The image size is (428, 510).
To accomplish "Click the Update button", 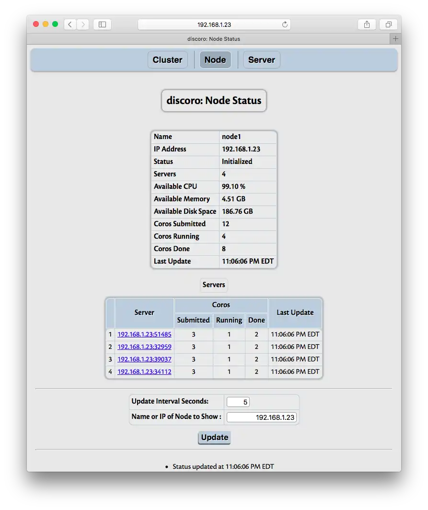I will click(x=214, y=438).
